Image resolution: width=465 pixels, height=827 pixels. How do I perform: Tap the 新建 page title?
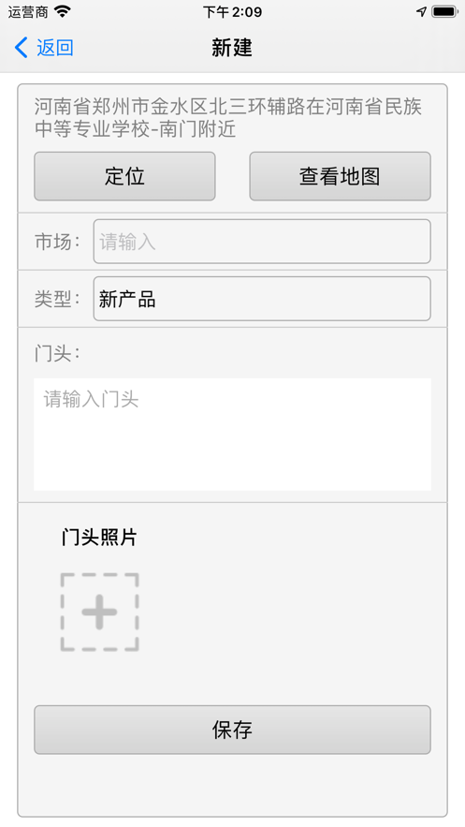click(232, 48)
